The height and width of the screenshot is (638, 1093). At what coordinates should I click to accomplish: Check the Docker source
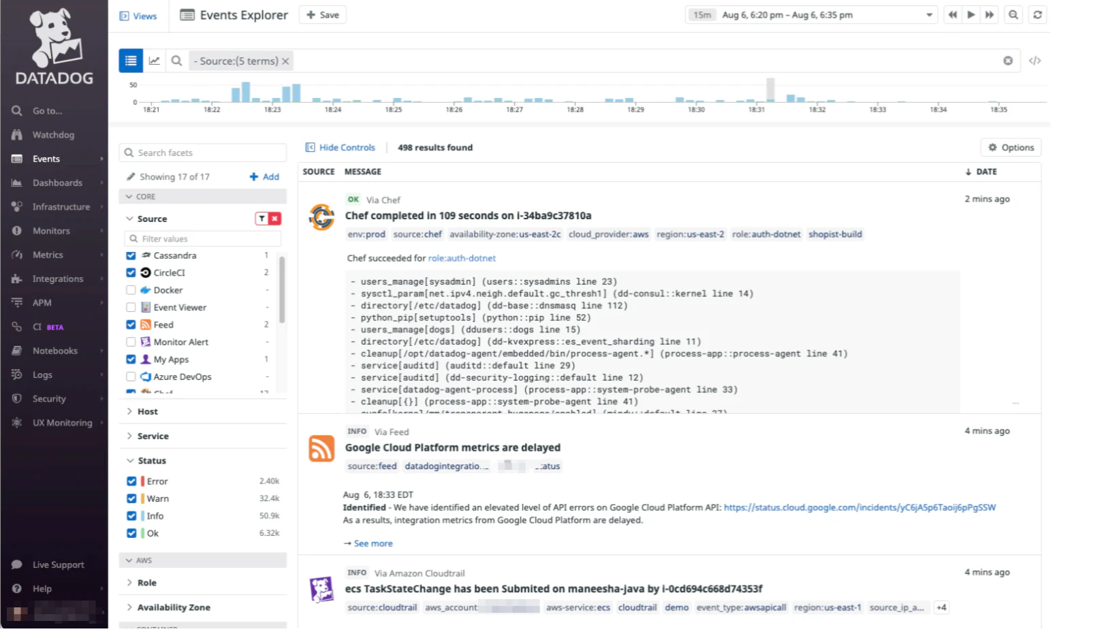[131, 290]
